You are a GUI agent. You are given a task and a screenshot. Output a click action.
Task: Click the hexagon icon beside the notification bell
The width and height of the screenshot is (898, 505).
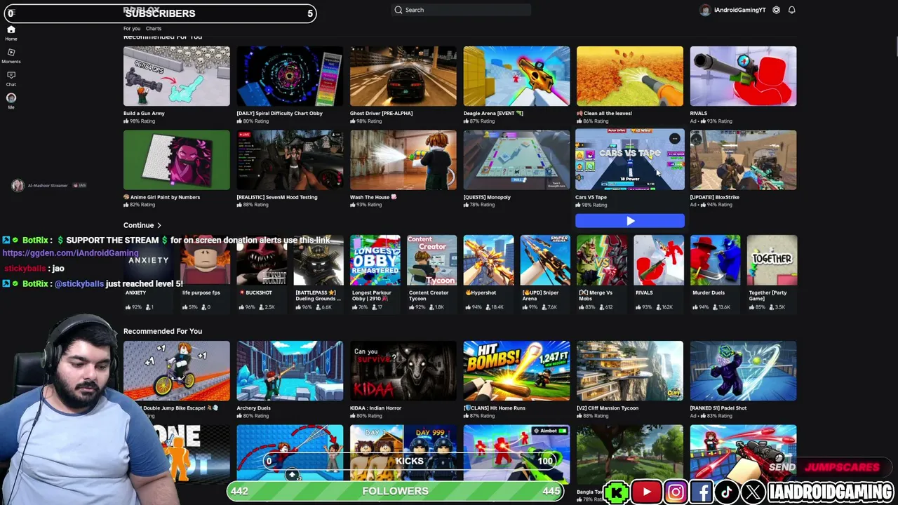click(x=776, y=10)
